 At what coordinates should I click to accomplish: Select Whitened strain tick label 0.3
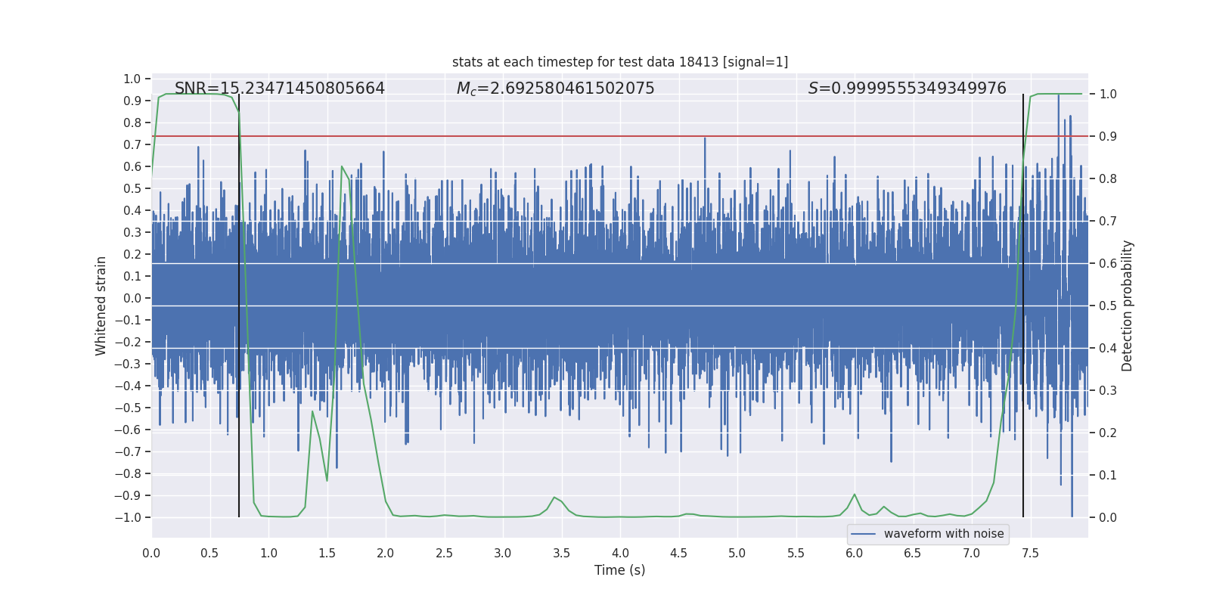[132, 232]
